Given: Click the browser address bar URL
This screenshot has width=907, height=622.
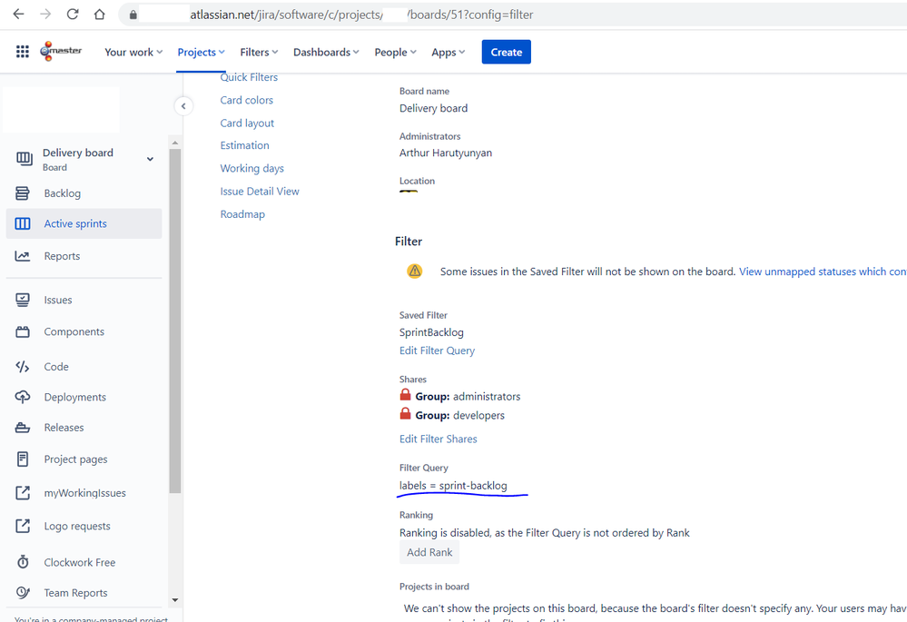Looking at the screenshot, I should pyautogui.click(x=361, y=15).
